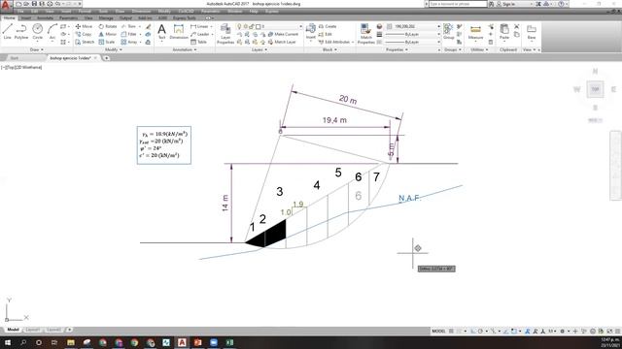Click the Linear dimension tool
Image resolution: width=622 pixels, height=349 pixels.
(x=199, y=26)
